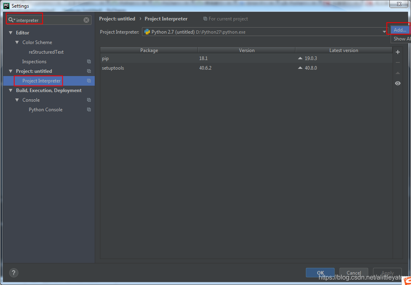Click setuptools version 40.6.2 cell
Screen dimensions: 411x285
coord(205,68)
